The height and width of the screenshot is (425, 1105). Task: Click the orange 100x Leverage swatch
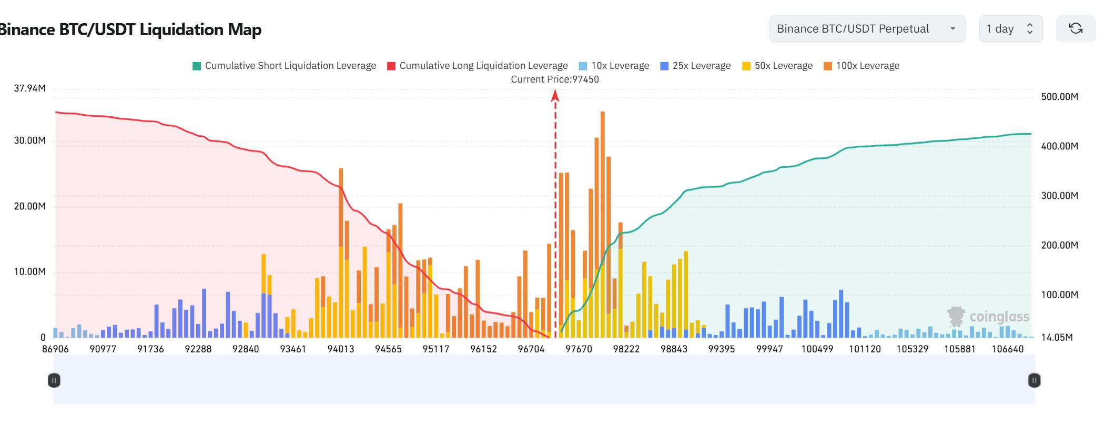[828, 66]
